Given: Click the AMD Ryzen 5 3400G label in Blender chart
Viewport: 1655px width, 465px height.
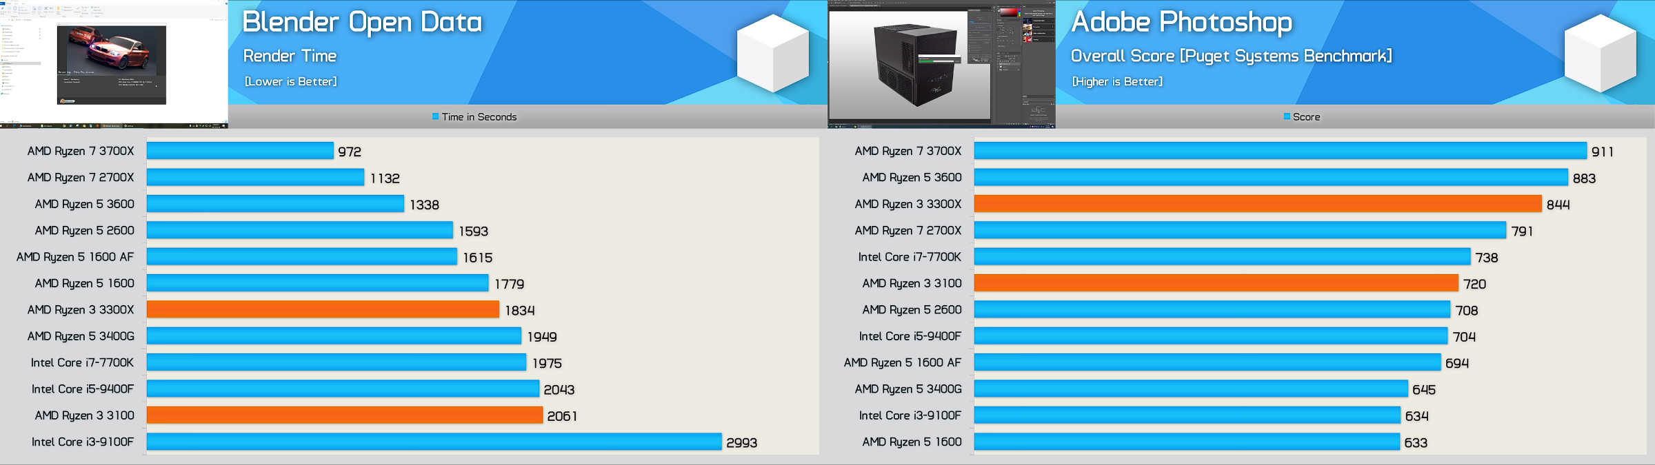Looking at the screenshot, I should [81, 336].
